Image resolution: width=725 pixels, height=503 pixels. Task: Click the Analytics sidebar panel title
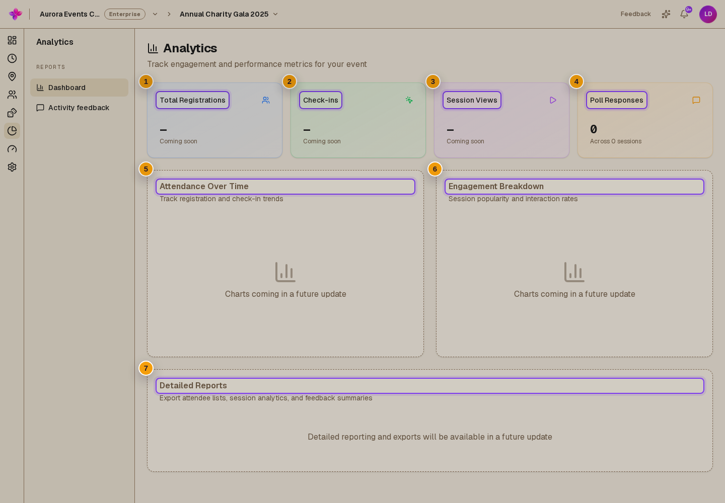point(55,42)
